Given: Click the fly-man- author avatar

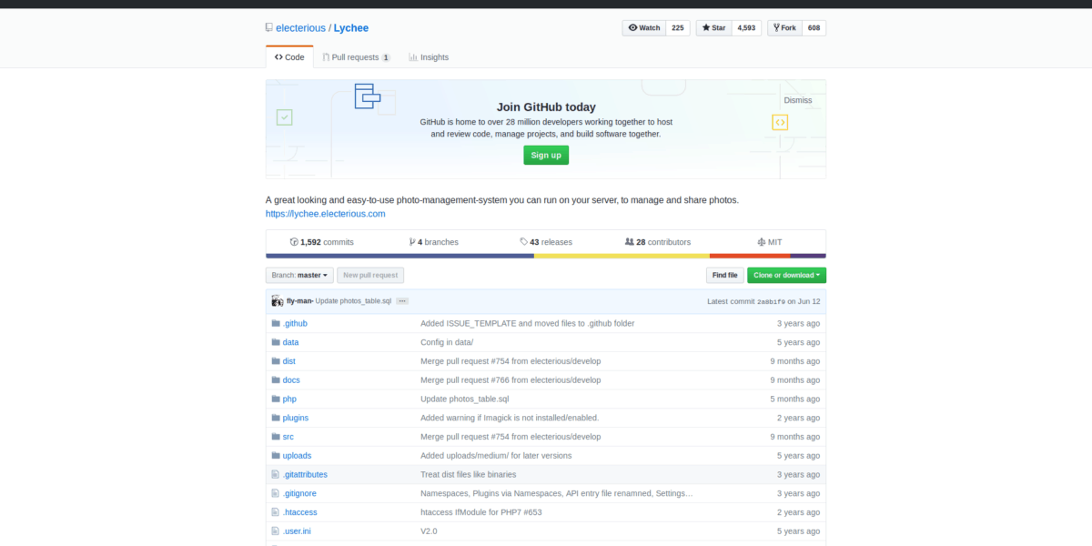Looking at the screenshot, I should tap(277, 301).
